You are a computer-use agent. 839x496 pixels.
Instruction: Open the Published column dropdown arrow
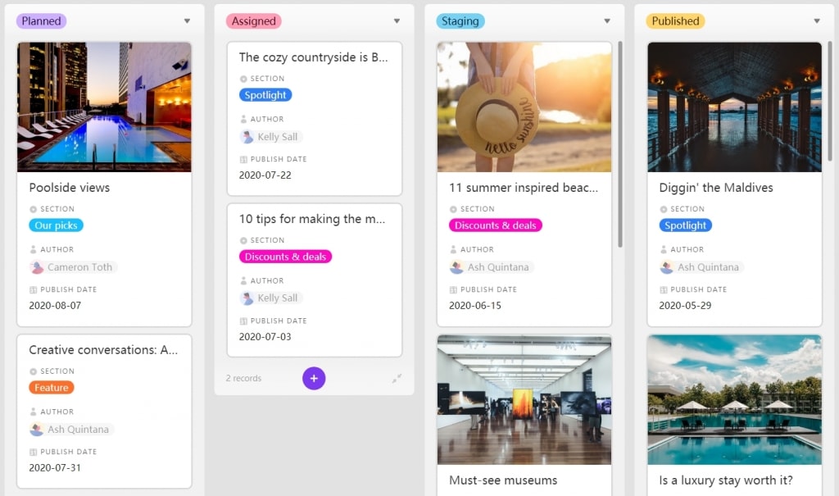click(817, 20)
